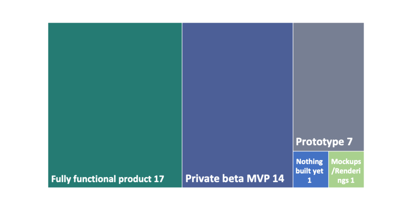This screenshot has height=206, width=413.
Task: Click the light green Mockups/Renderings tile
Action: coord(346,170)
